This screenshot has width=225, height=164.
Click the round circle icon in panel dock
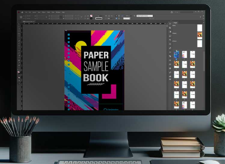pyautogui.click(x=170, y=68)
